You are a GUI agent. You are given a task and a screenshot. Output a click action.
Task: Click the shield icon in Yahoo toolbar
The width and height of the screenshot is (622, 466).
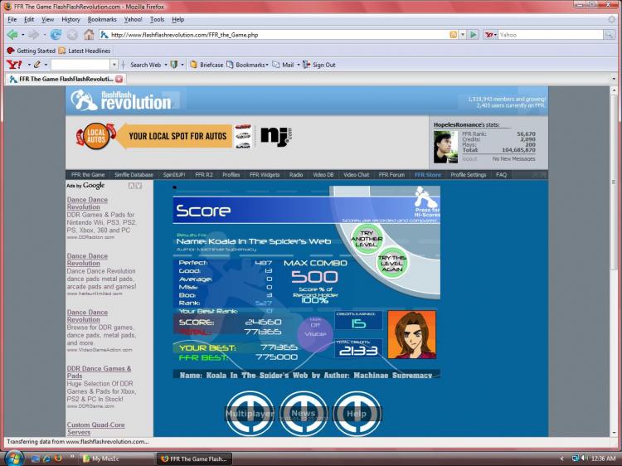pos(174,64)
